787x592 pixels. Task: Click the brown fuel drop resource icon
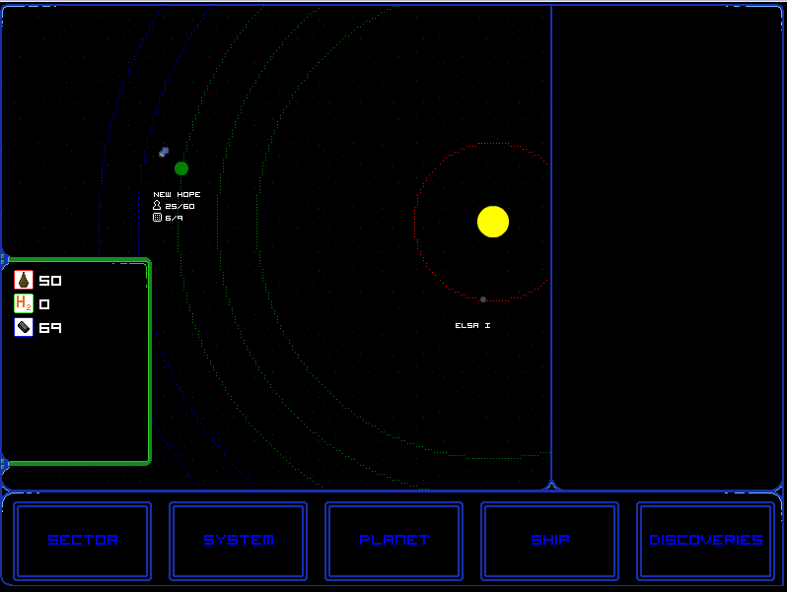[x=24, y=280]
